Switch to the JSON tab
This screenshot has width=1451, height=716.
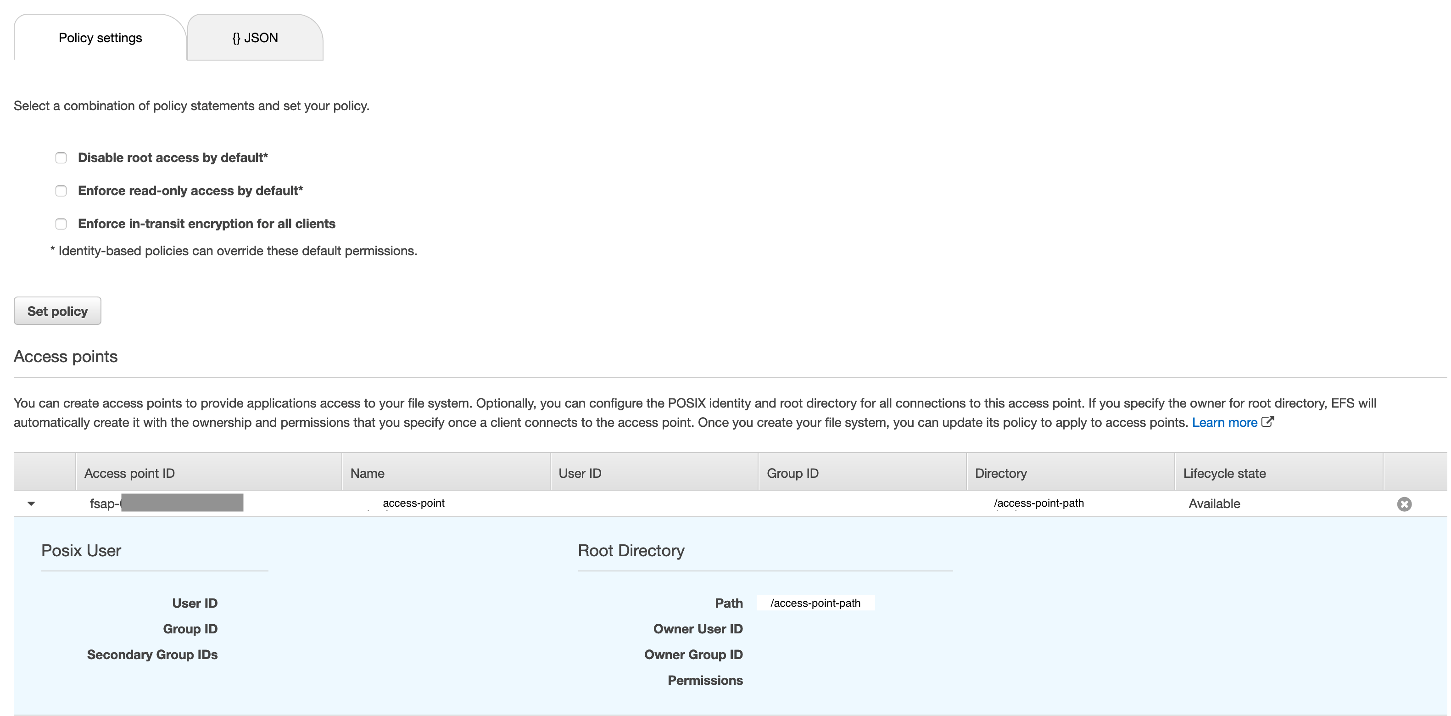tap(253, 37)
